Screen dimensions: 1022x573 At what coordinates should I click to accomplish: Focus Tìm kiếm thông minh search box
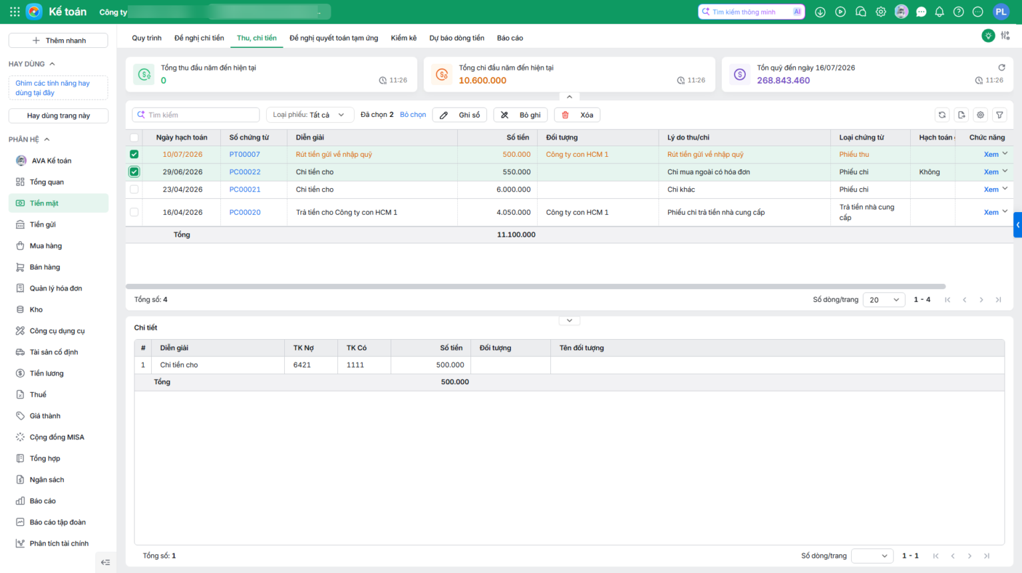pyautogui.click(x=751, y=12)
